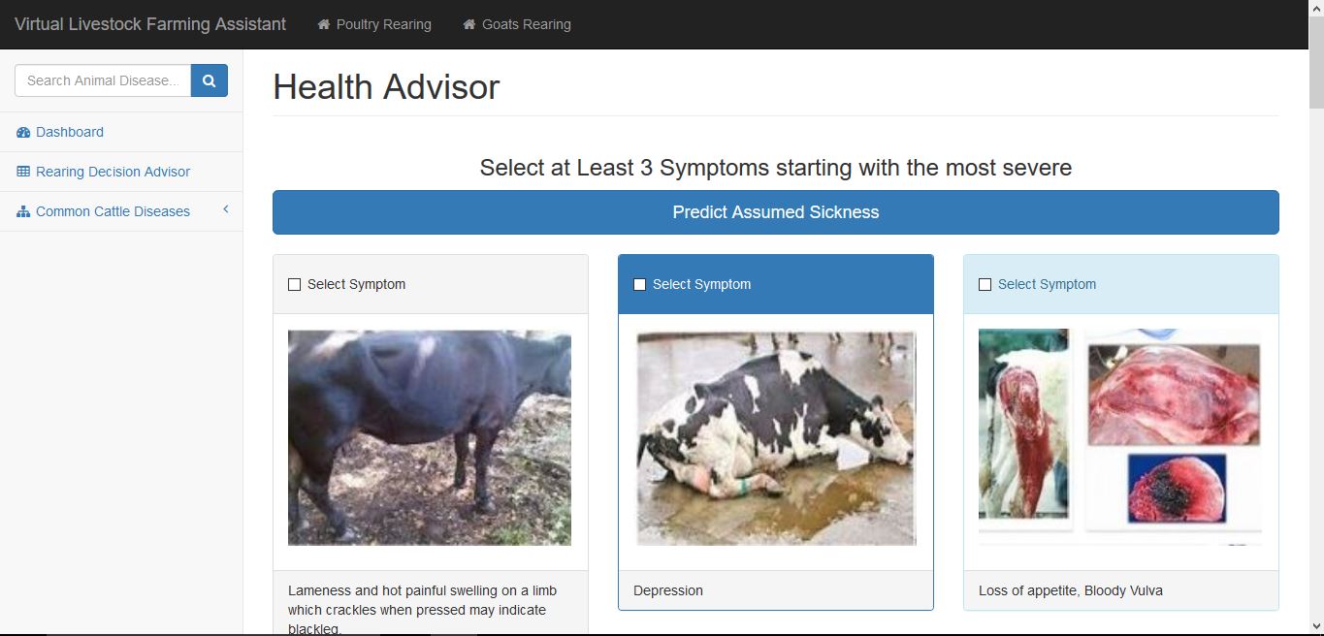The image size is (1324, 636).
Task: Click the Rearing Decision Advisor table icon
Action: coord(23,172)
